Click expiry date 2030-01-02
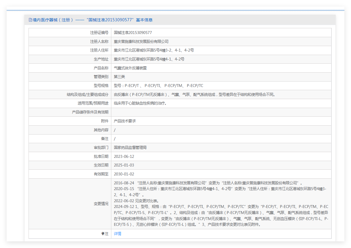 (x=124, y=174)
